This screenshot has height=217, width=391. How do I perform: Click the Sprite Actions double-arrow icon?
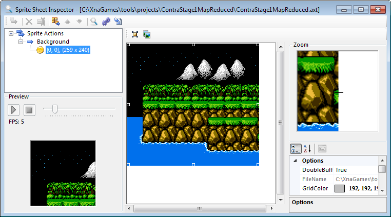click(x=20, y=33)
